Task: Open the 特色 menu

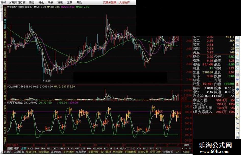Action: [x=41, y=3]
